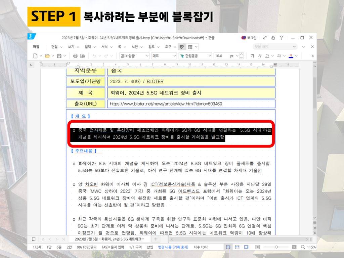Add a new document tab with plus
This screenshot has height=258, width=344.
coord(156,239)
